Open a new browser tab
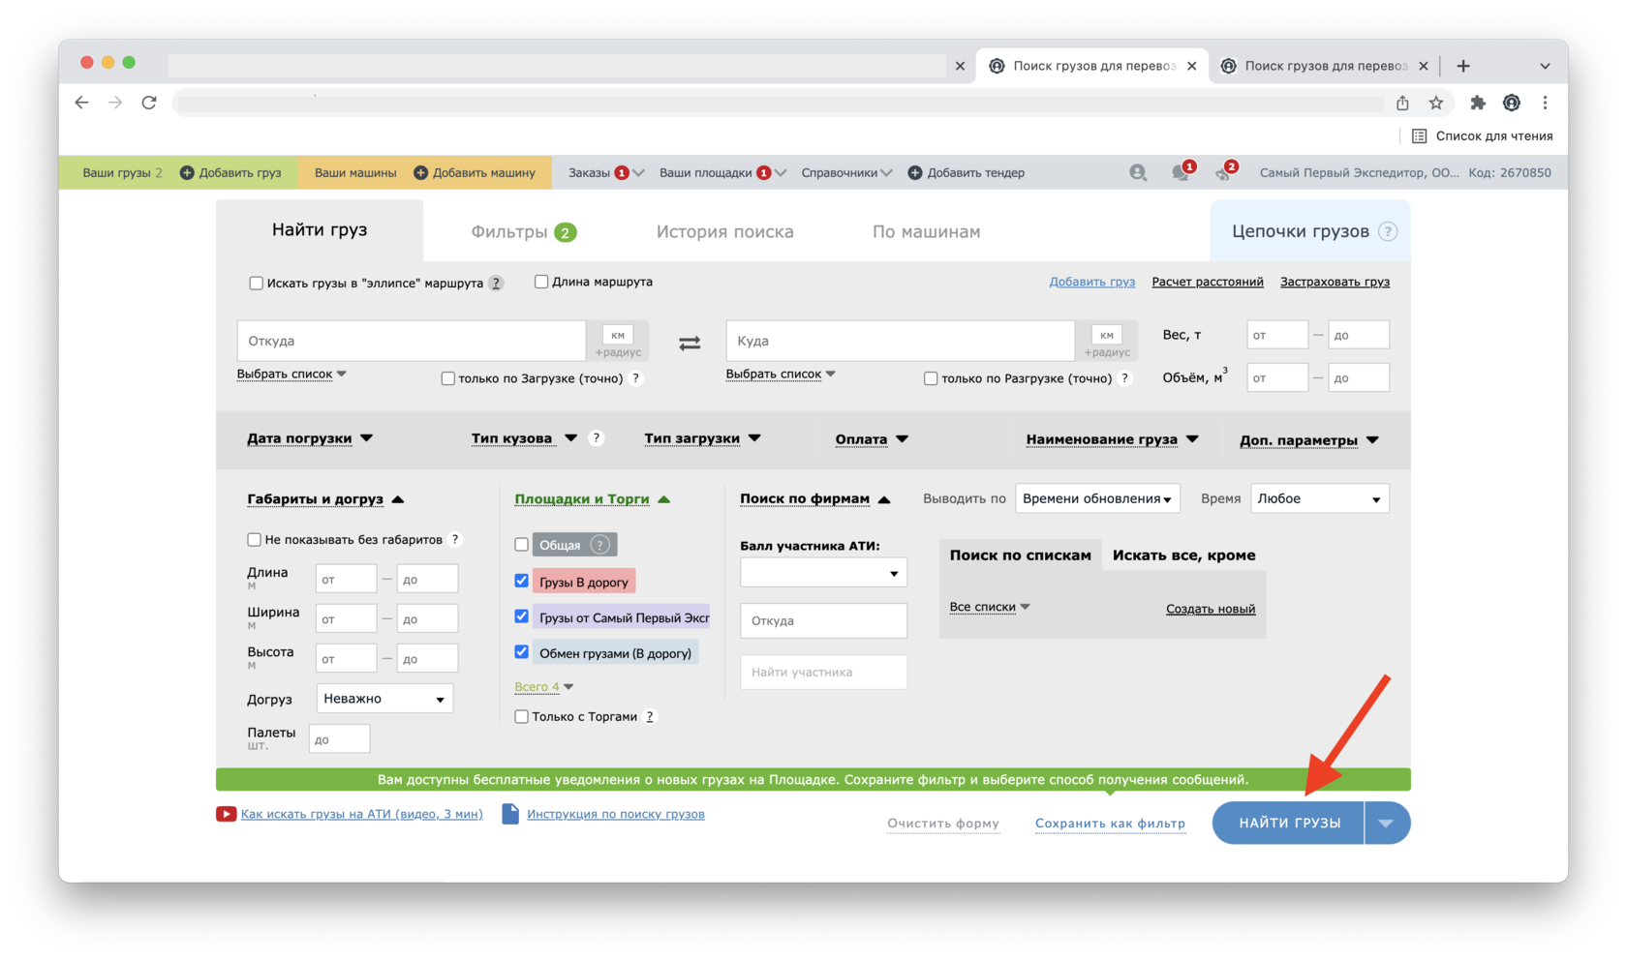Screen dimensions: 1627x960 point(1463,66)
